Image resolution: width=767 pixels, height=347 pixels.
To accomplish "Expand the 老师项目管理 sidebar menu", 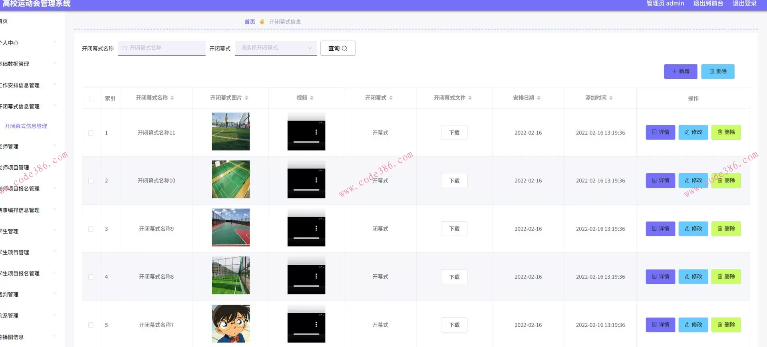I will point(28,167).
